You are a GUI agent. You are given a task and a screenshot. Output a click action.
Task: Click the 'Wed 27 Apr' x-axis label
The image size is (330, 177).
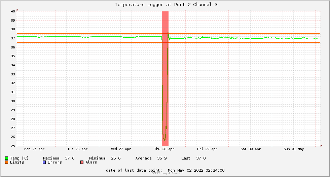click(120, 149)
